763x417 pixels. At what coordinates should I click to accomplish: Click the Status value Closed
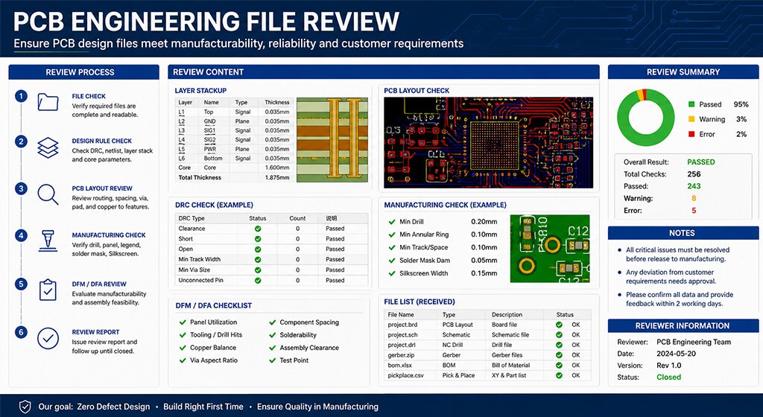pos(668,377)
